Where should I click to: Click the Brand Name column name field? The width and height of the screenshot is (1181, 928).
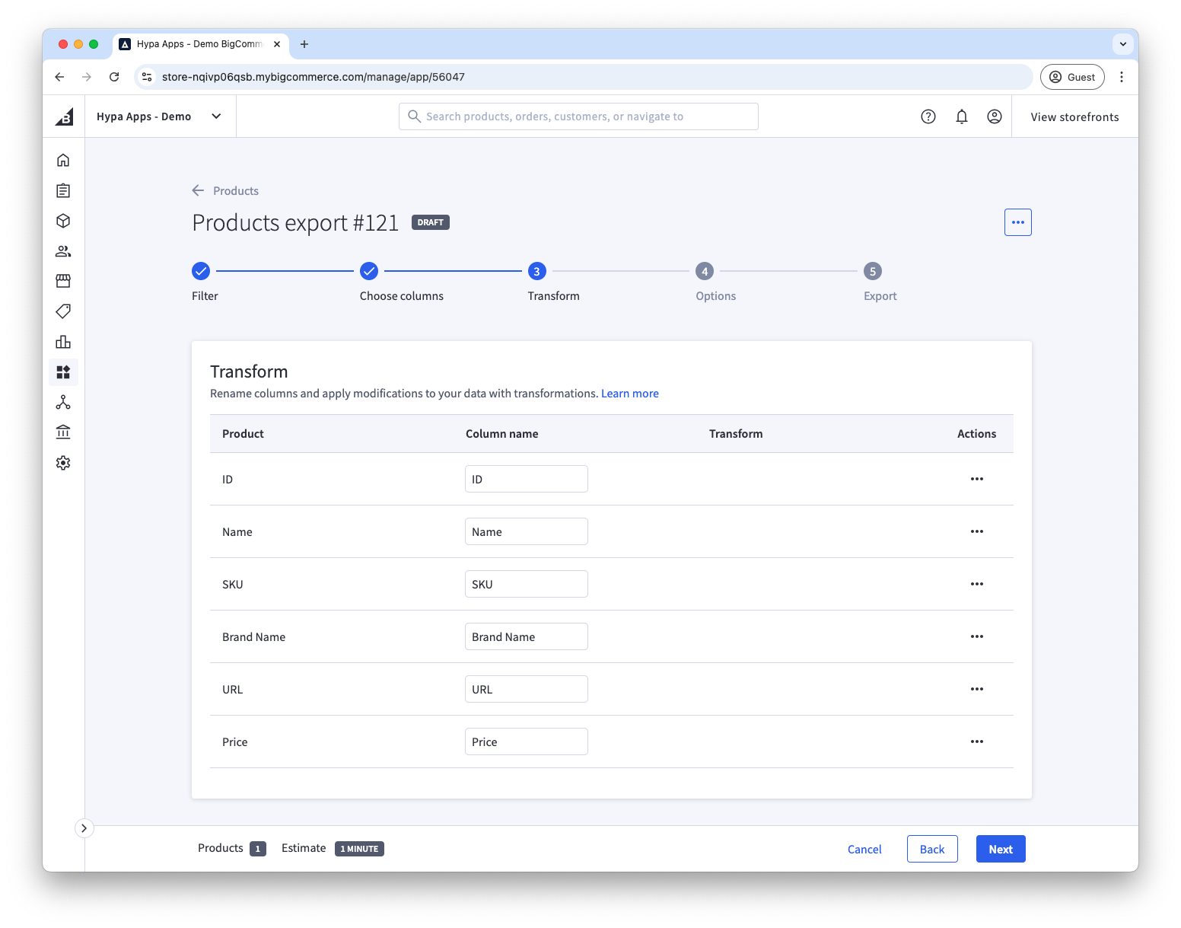click(x=526, y=636)
